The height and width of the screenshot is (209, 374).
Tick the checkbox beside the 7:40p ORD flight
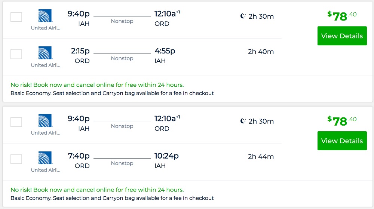pos(16,159)
